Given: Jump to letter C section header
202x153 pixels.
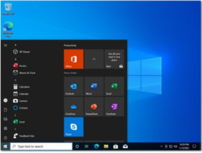Looking at the screenshot, I should coord(15,80).
